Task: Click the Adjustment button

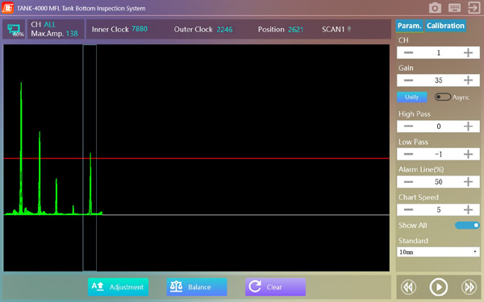Action: 118,287
